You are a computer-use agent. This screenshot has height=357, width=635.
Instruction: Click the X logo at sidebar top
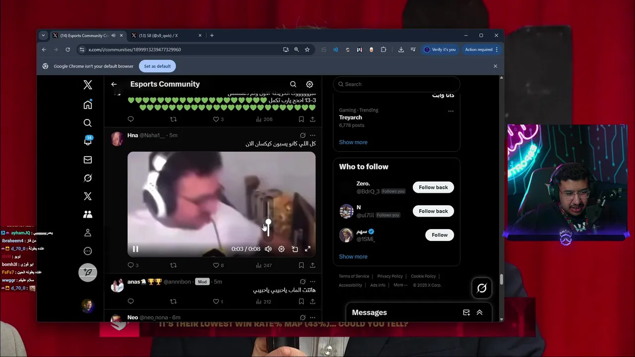coord(88,85)
